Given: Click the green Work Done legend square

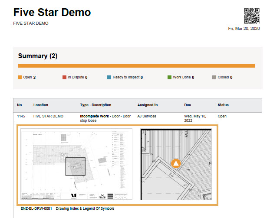Looking at the screenshot, I should 169,78.
